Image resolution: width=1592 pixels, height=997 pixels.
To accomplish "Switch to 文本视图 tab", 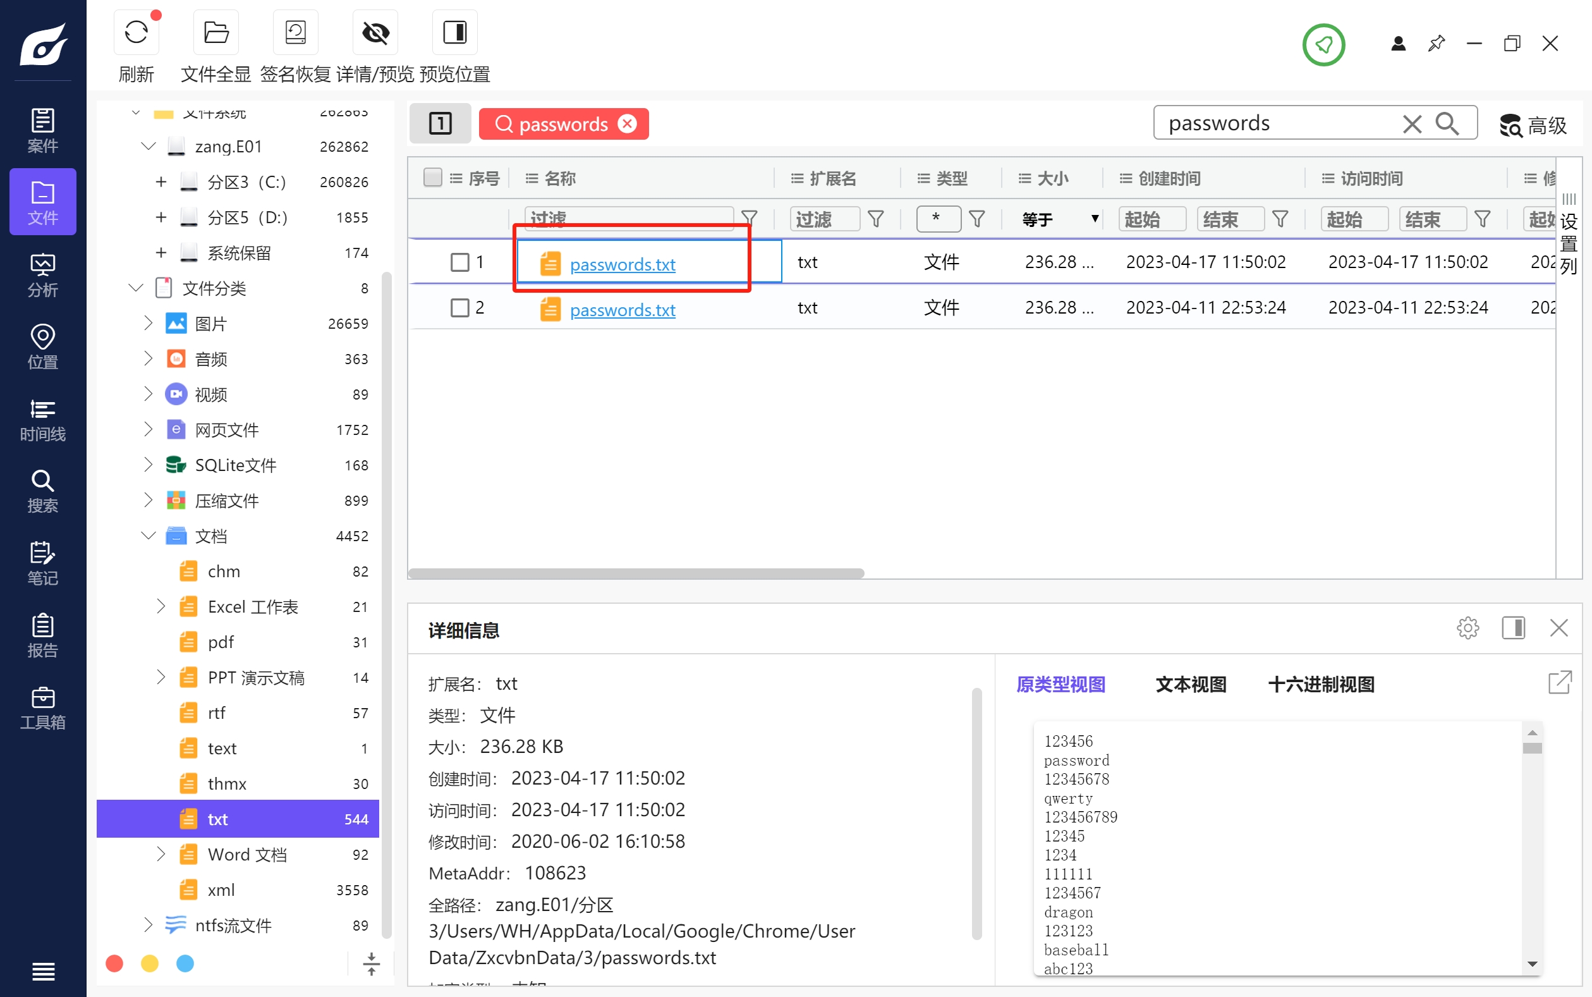I will point(1191,684).
